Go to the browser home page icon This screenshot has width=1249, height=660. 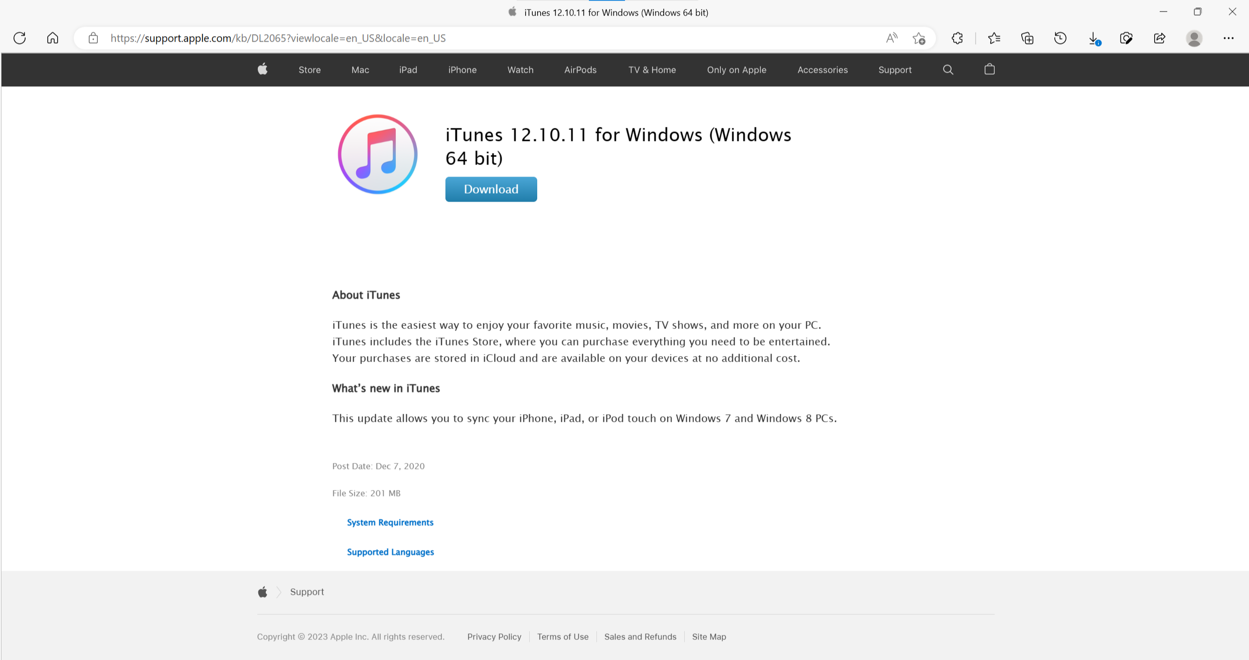[x=53, y=38]
